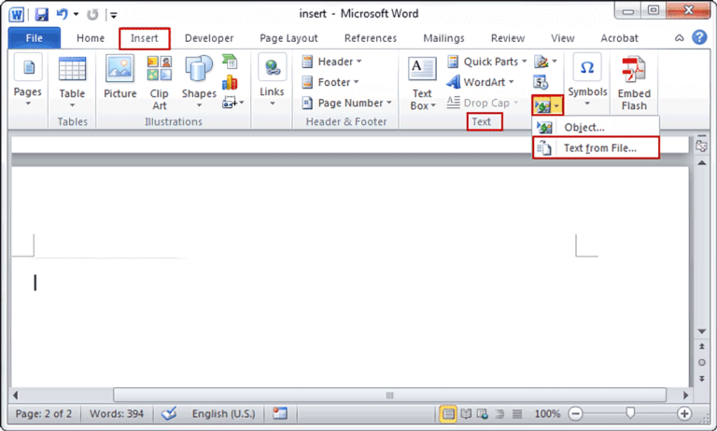Click the Undo arrow icon
The width and height of the screenshot is (717, 431).
point(62,14)
